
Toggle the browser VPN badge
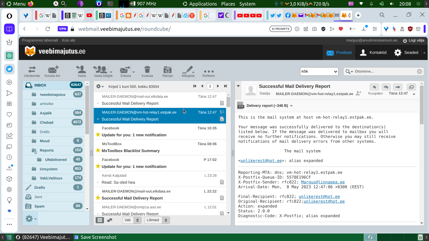pos(62,29)
